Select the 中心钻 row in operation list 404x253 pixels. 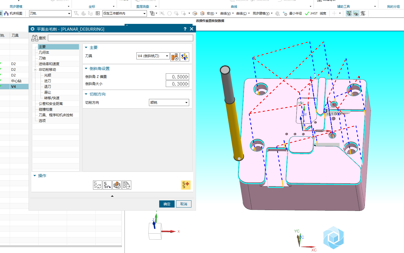pyautogui.click(x=14, y=81)
